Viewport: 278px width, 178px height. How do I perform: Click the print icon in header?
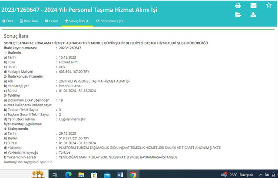click(238, 6)
